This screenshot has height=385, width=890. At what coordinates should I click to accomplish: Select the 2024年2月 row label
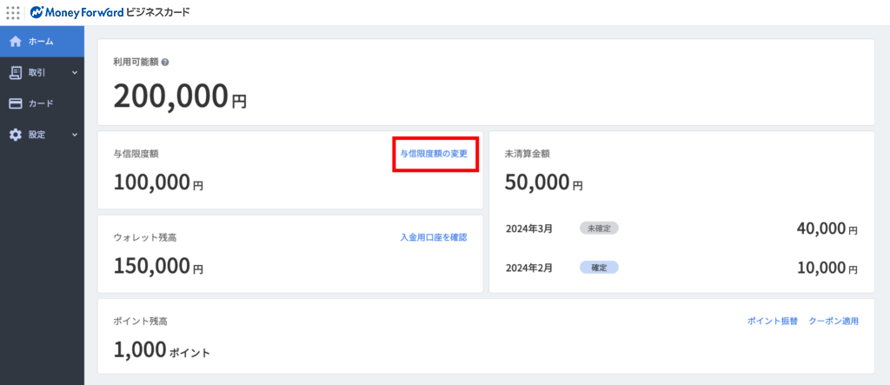click(528, 268)
